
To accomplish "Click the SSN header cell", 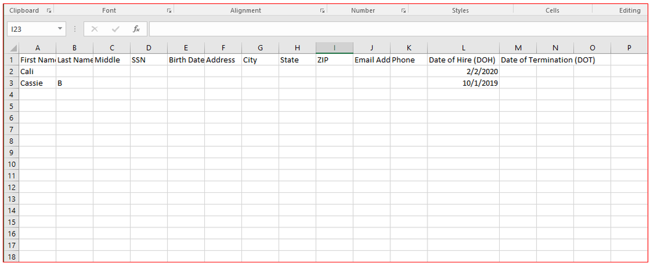I will (x=149, y=60).
